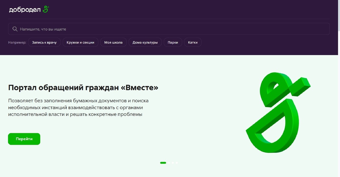Image resolution: width=340 pixels, height=177 pixels.
Task: Select the 'Кружки и секции' suggestion chip
Action: 80,43
